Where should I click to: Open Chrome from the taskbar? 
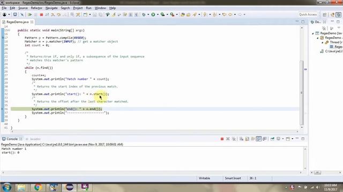(38, 187)
